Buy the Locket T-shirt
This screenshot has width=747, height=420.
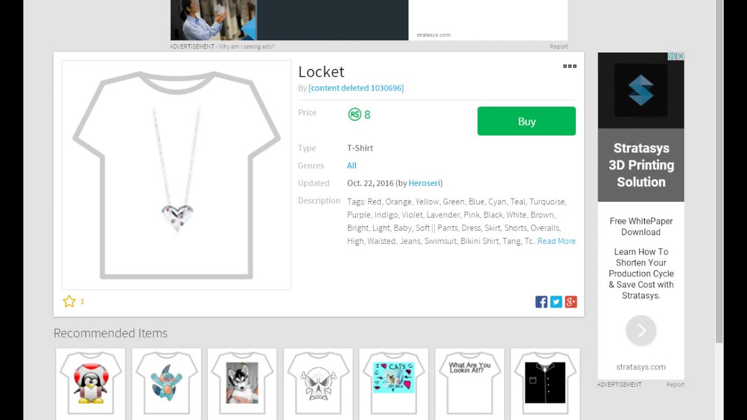[526, 121]
